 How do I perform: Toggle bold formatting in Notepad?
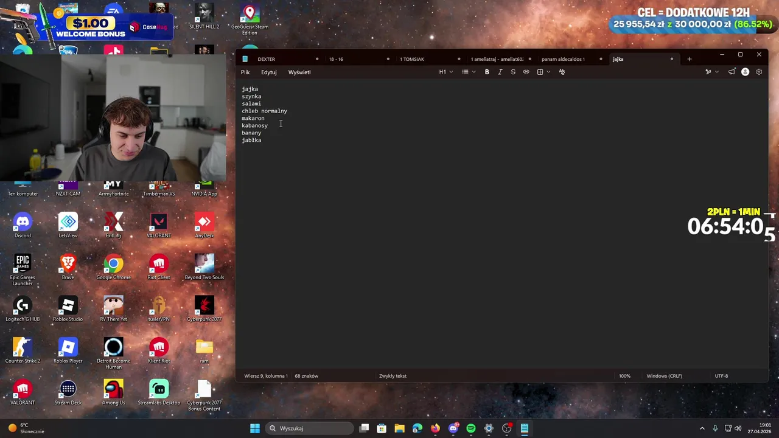(x=487, y=72)
